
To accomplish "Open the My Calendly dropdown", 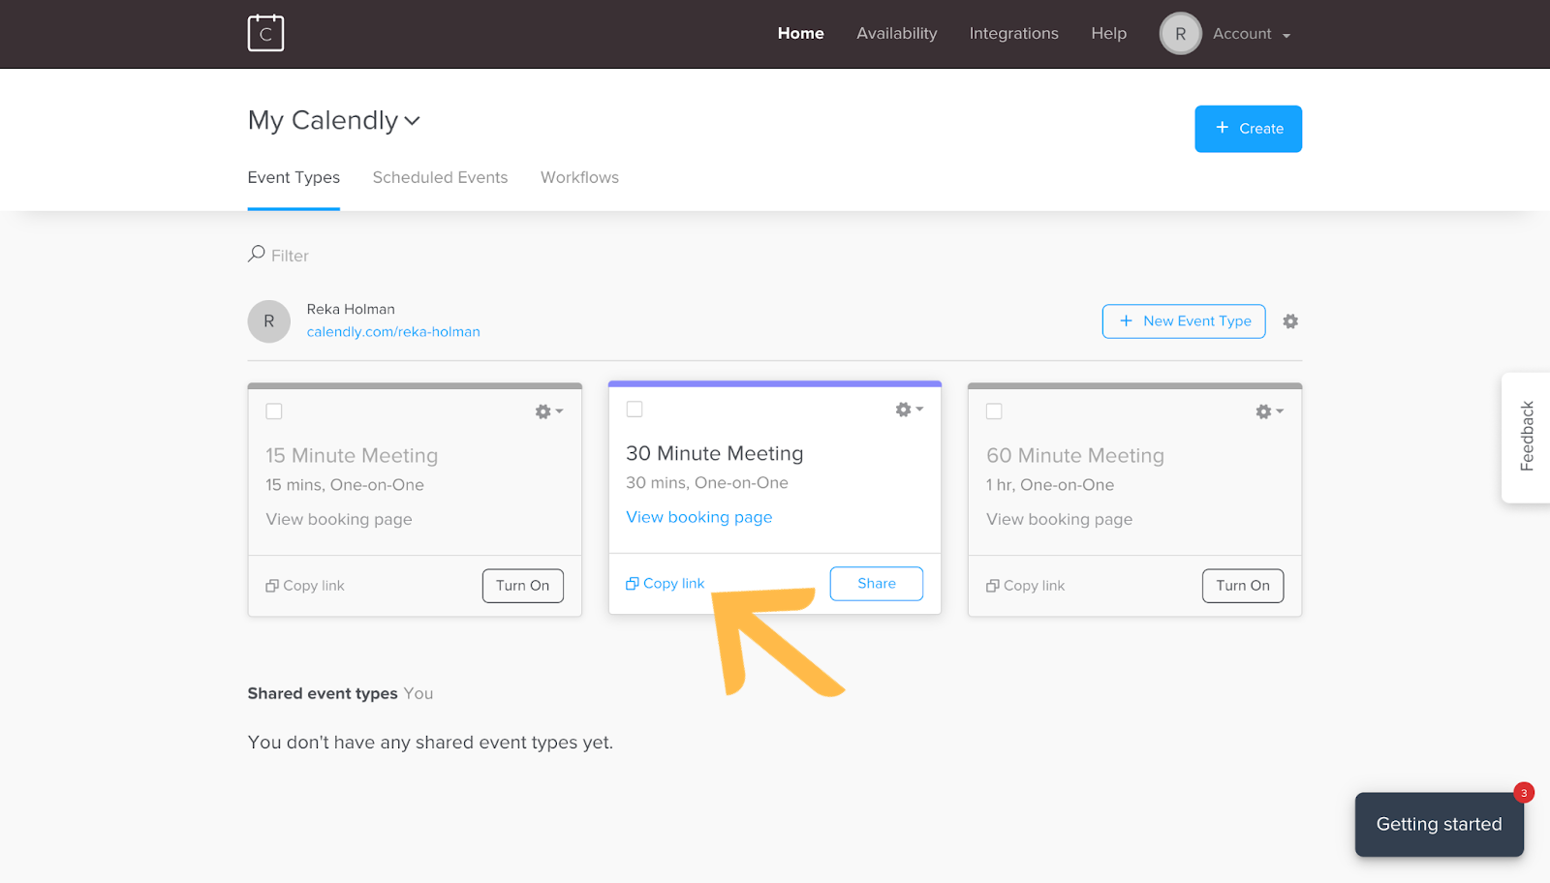I will [334, 120].
